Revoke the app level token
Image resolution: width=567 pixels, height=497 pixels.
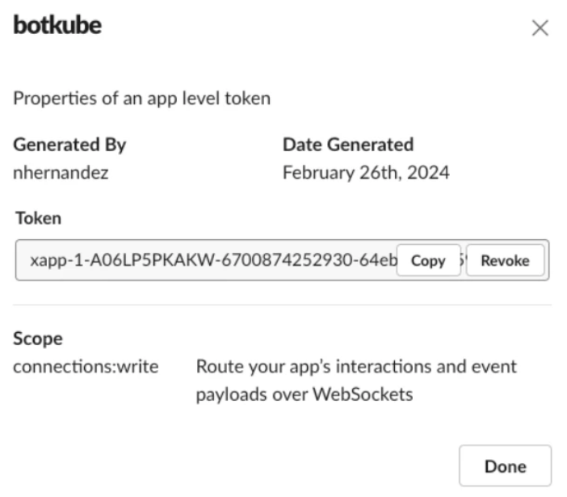tap(505, 260)
